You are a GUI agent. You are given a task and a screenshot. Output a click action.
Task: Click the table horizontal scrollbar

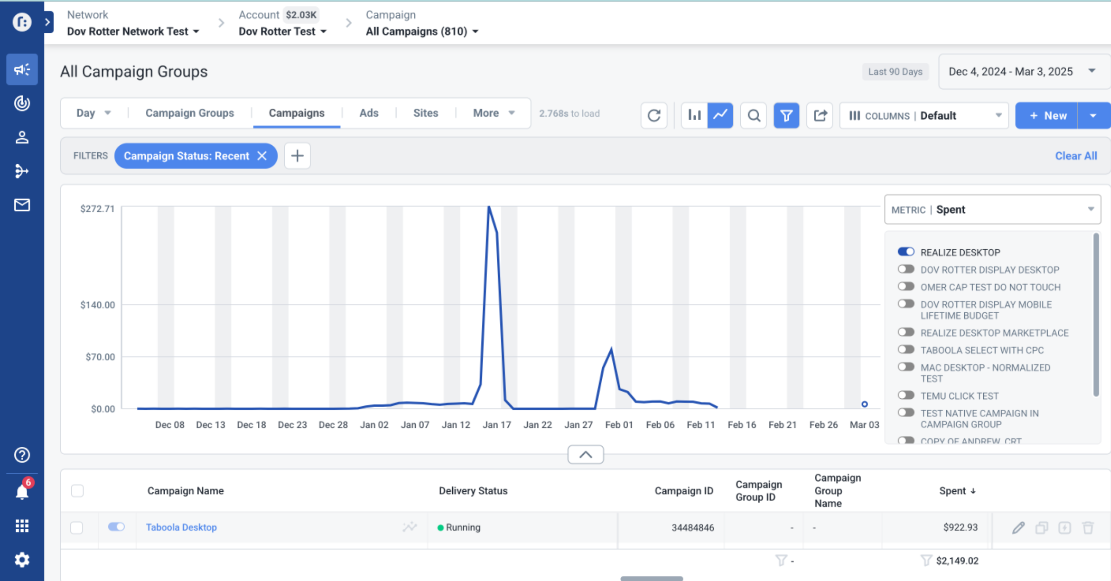[x=652, y=578]
